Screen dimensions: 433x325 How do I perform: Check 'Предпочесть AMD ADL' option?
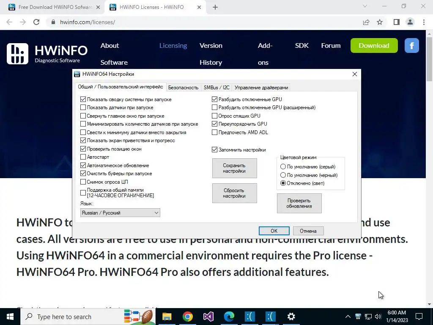pyautogui.click(x=214, y=132)
